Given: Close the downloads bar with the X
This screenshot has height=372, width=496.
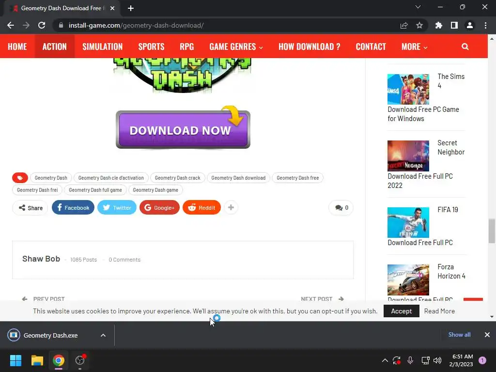Looking at the screenshot, I should (x=487, y=335).
